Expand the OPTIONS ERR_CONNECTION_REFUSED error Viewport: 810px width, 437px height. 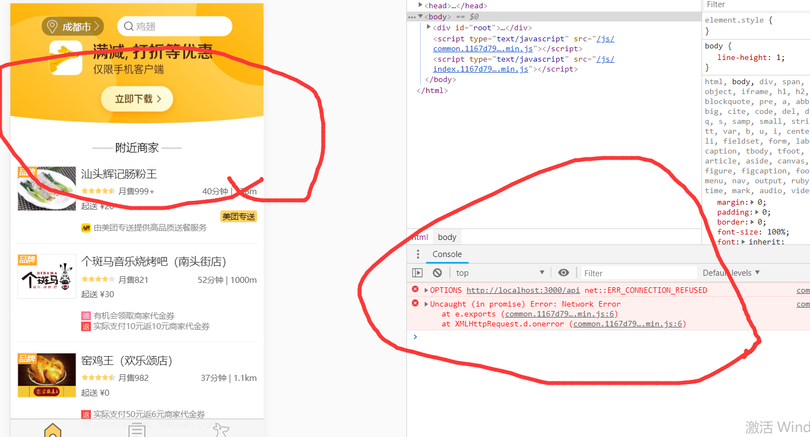426,290
